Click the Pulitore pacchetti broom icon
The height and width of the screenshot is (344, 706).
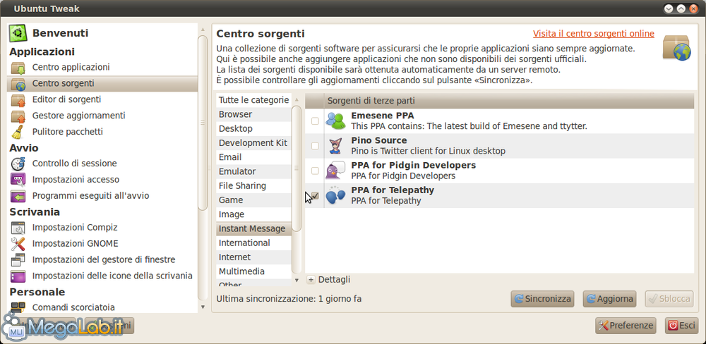(18, 132)
